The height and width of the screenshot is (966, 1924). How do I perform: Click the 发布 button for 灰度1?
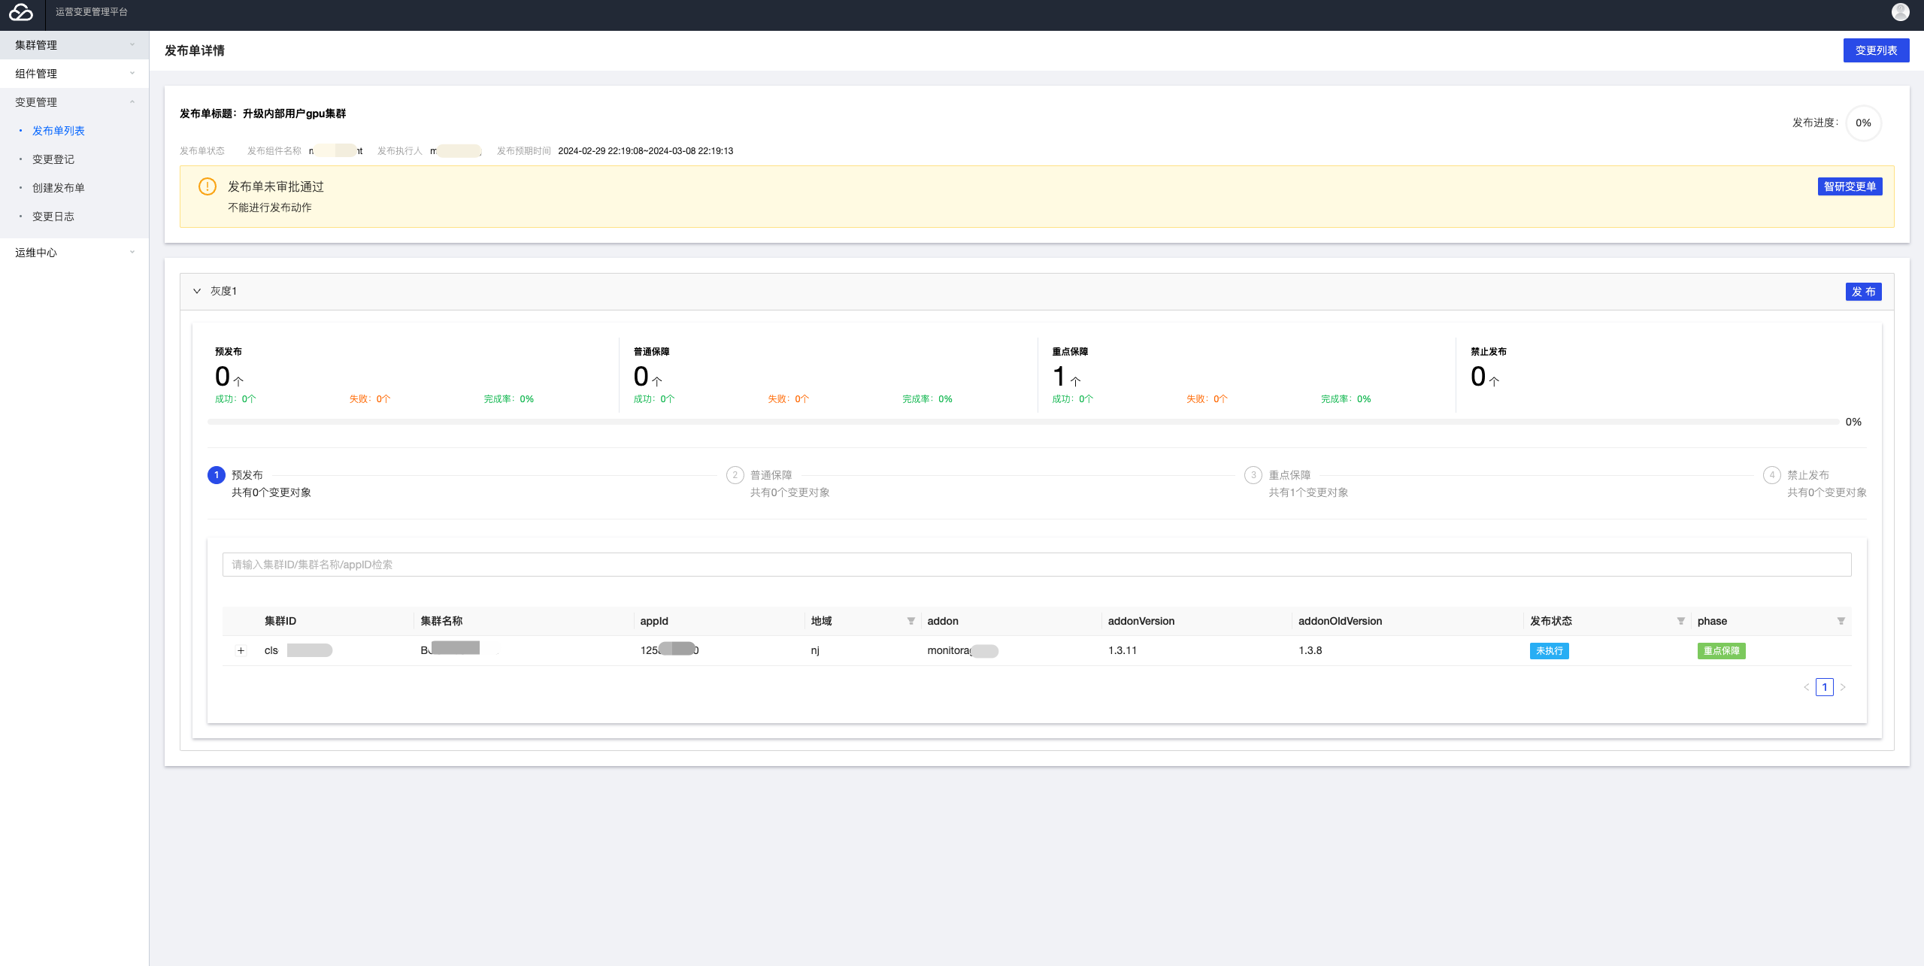1863,292
